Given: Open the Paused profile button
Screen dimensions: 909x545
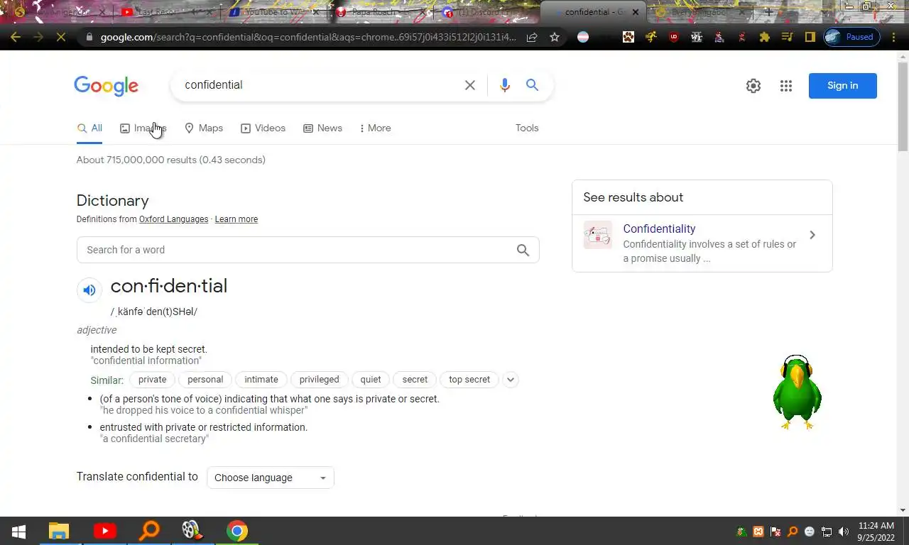Looking at the screenshot, I should pos(851,37).
